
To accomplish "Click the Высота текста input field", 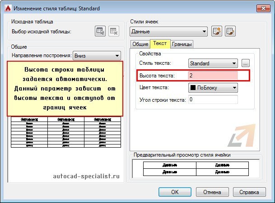I will (213, 76).
